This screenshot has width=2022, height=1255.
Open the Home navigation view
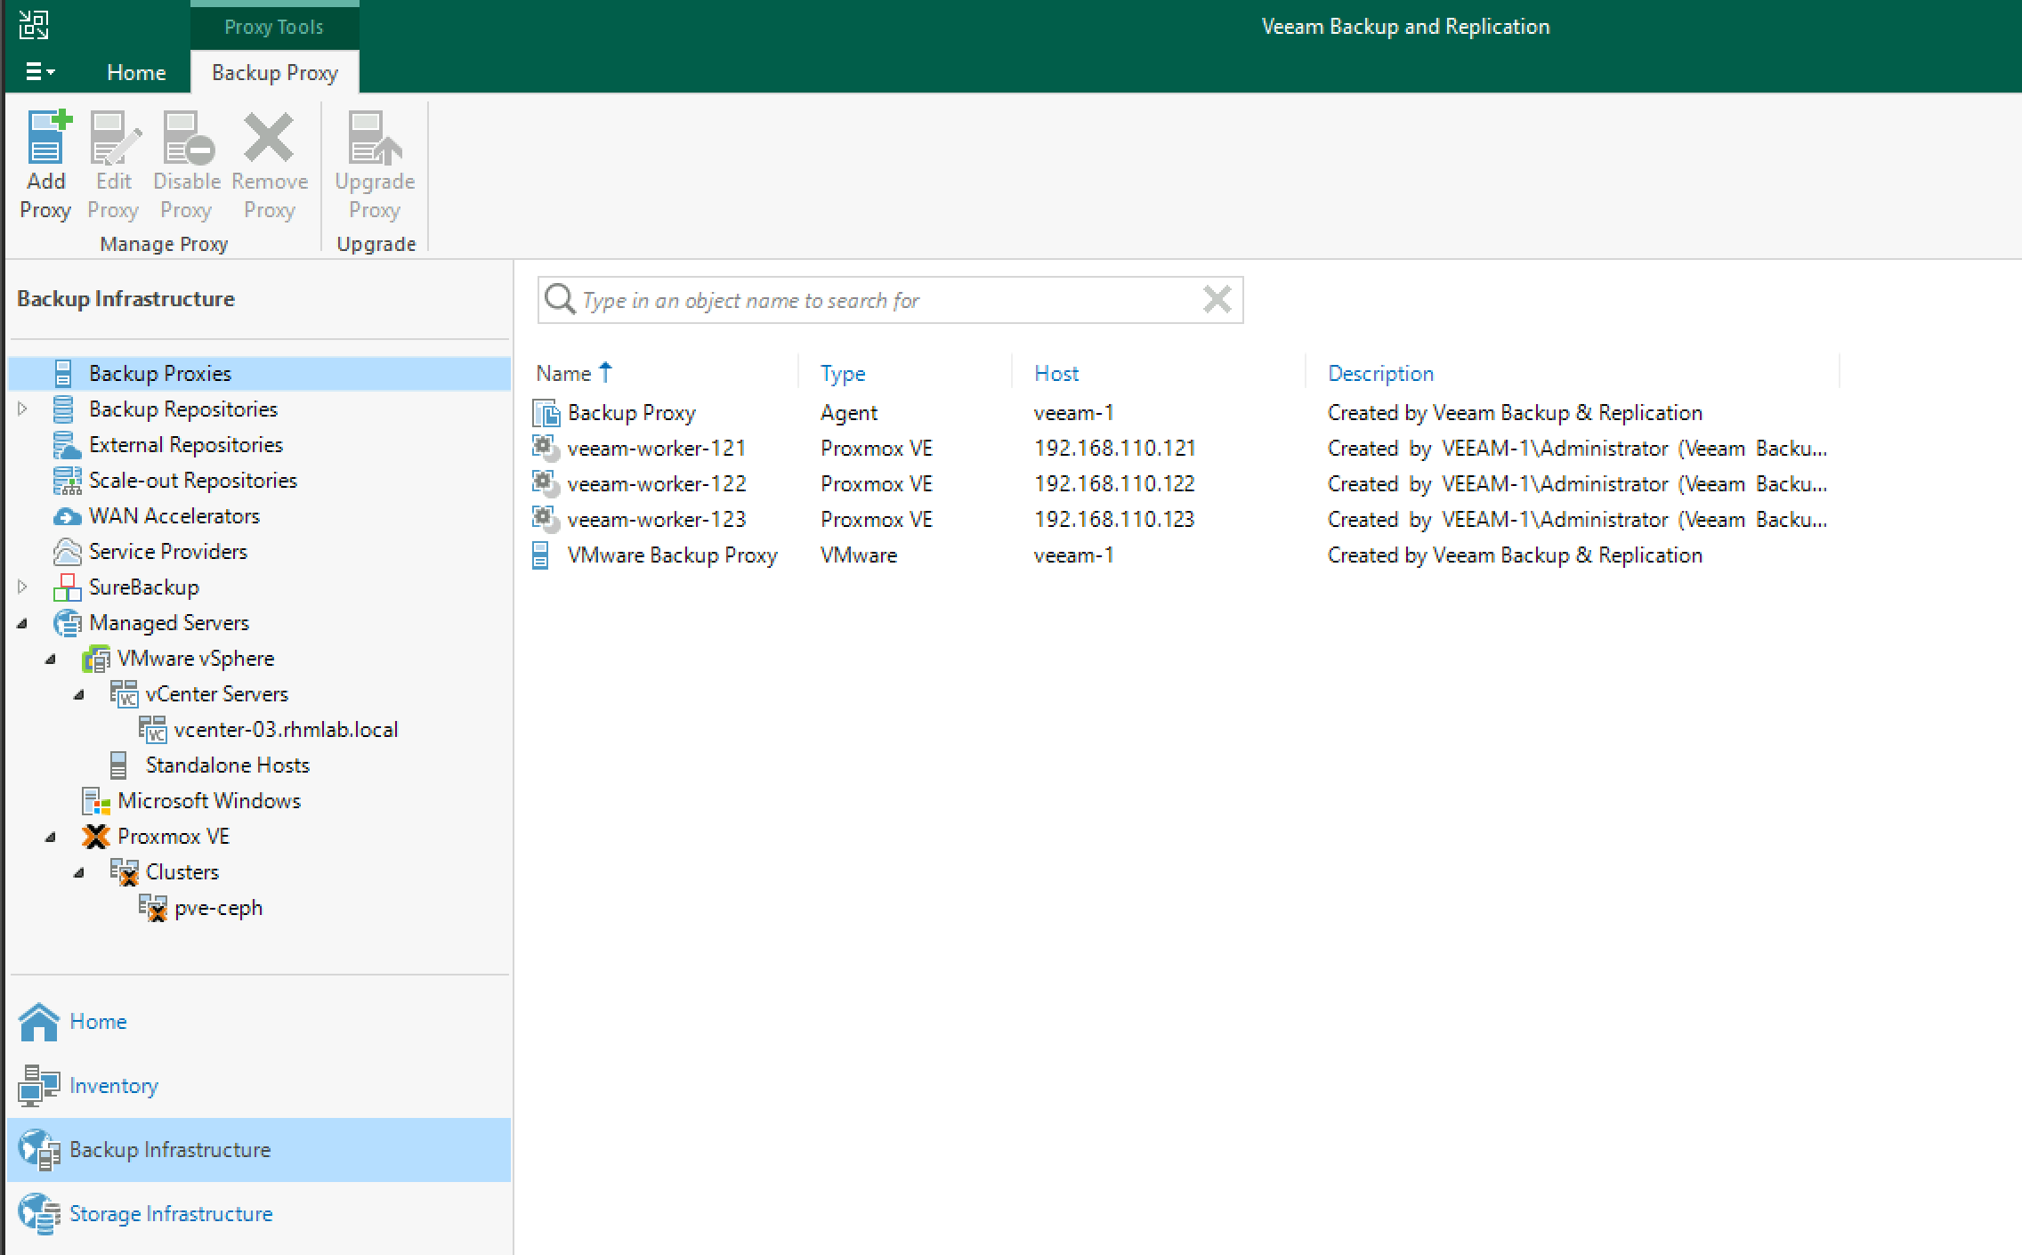[260, 1022]
